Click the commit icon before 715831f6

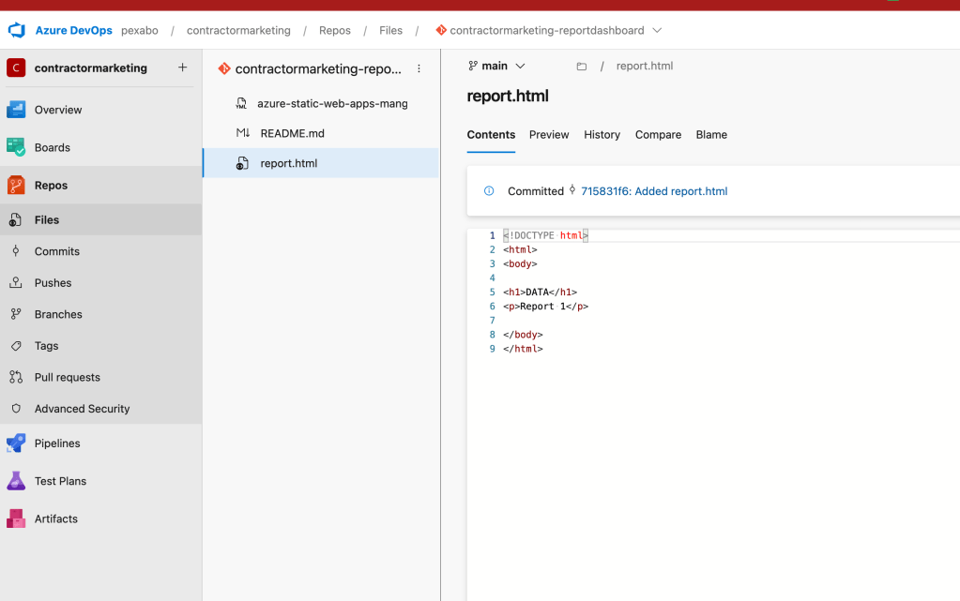pos(572,189)
